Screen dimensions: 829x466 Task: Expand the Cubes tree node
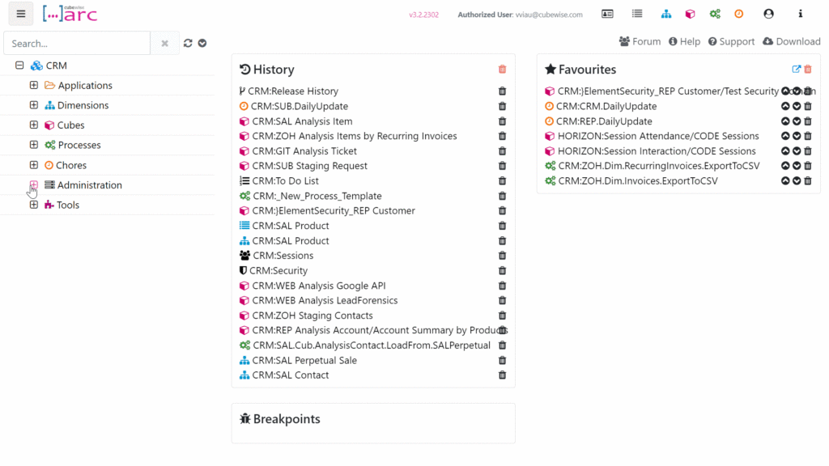click(x=33, y=125)
